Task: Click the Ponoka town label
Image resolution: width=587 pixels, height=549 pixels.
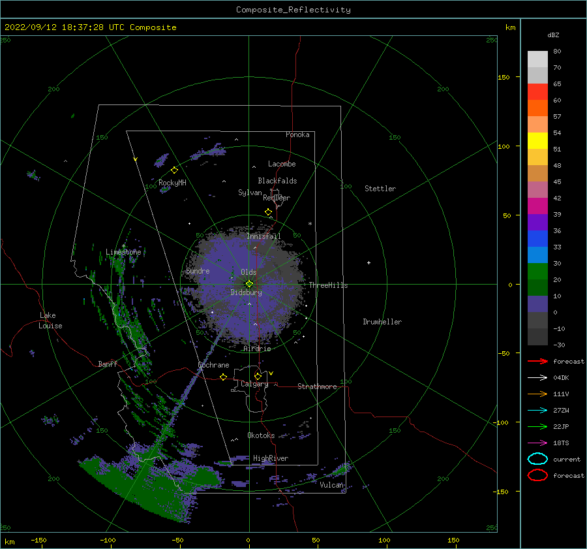Action: 297,134
